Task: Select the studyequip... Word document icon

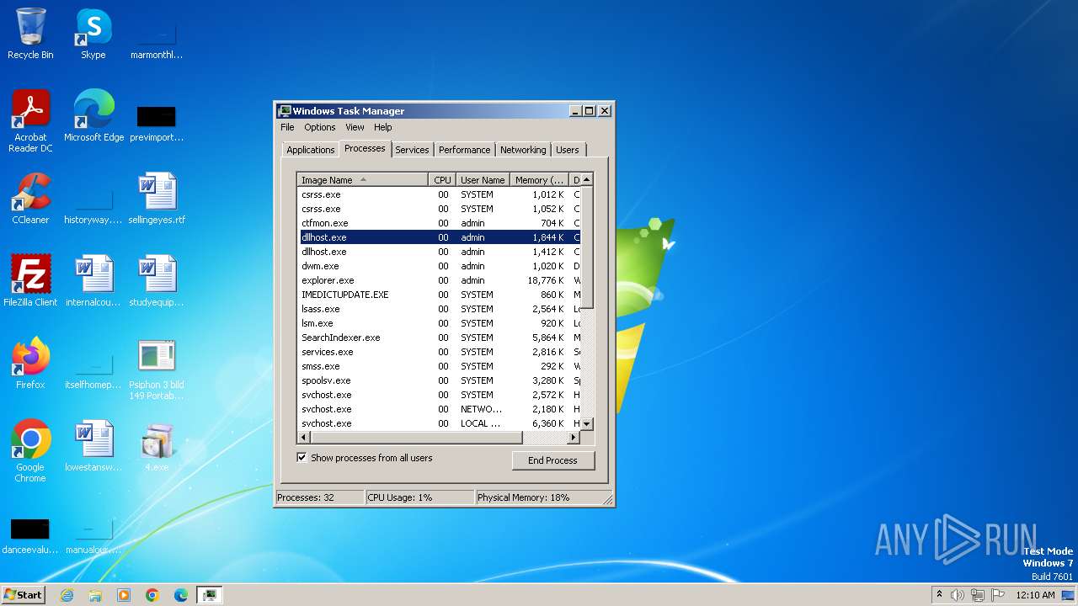Action: 157,280
